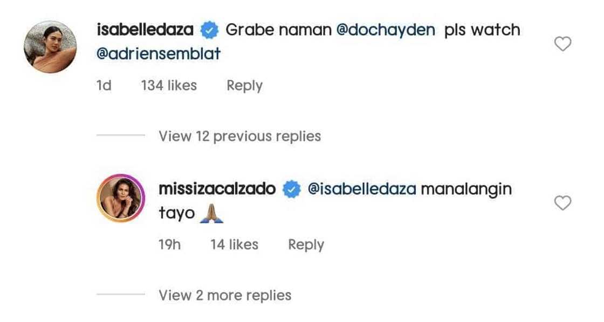Click the 1d timestamp on the first comment
The image size is (604, 322).
click(104, 86)
